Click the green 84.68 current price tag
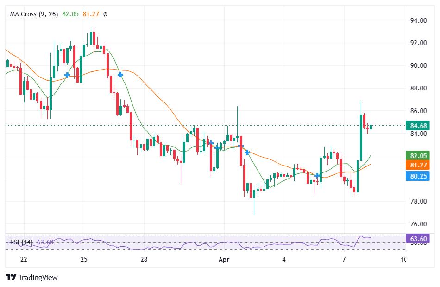The width and height of the screenshot is (440, 287). pos(417,126)
